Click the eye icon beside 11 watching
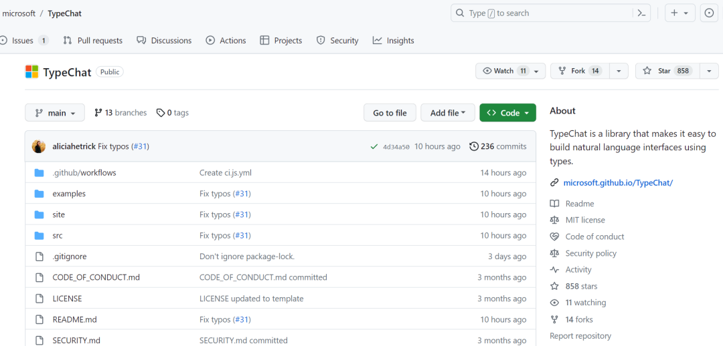 [x=554, y=303]
